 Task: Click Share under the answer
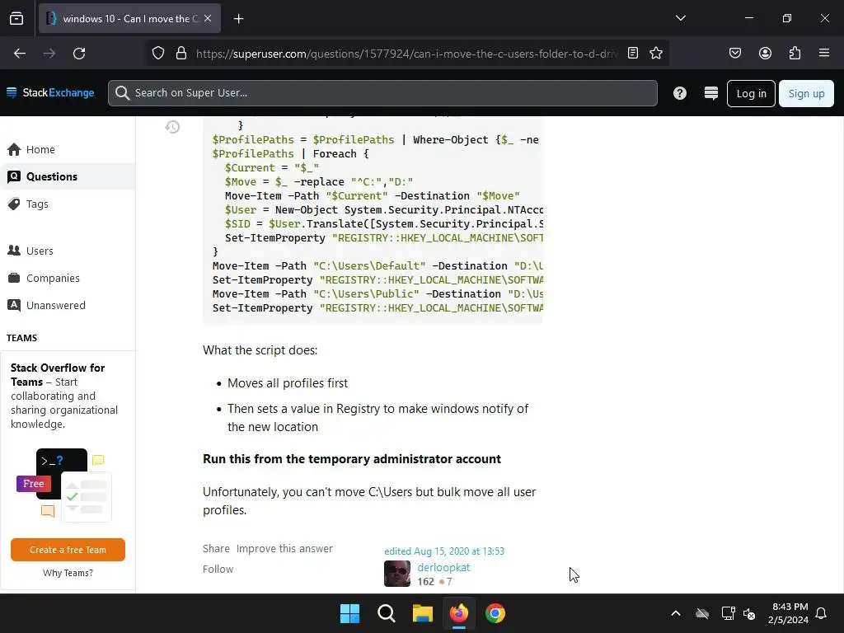pyautogui.click(x=216, y=548)
